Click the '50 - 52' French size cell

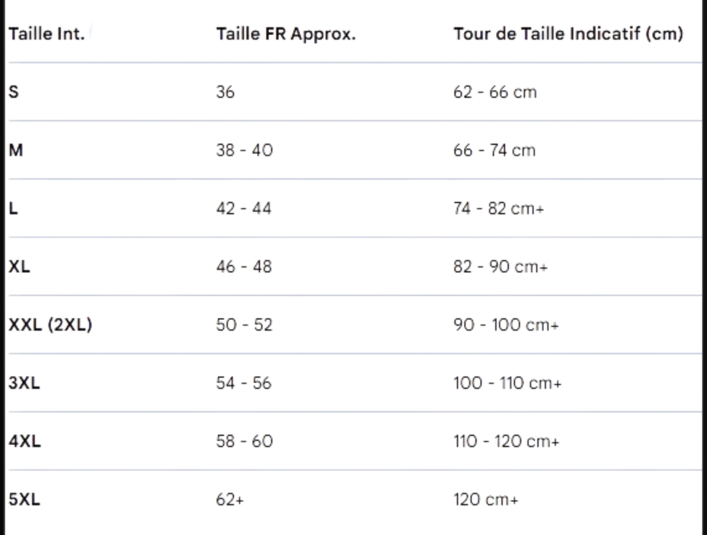coord(245,325)
